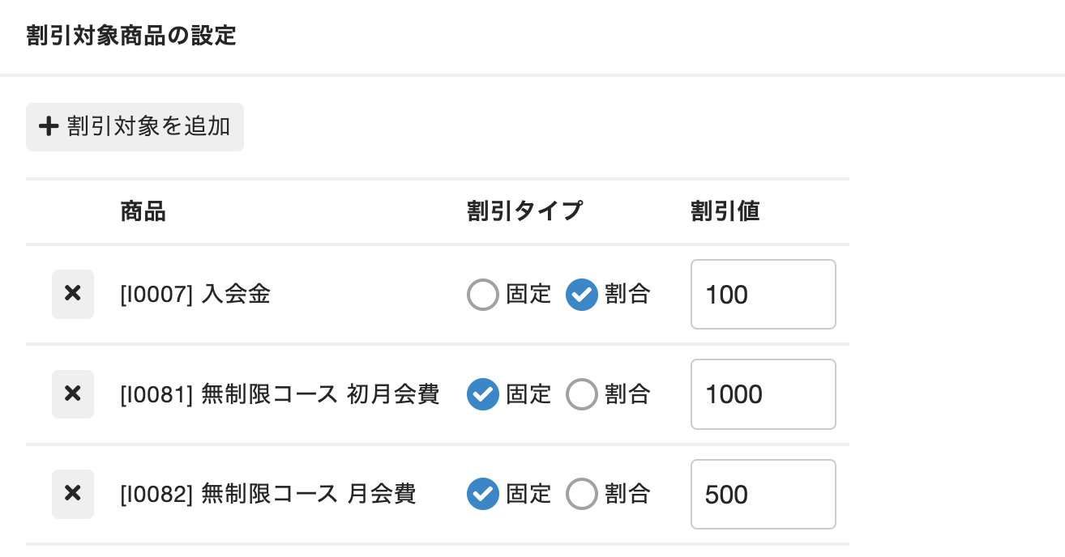Choose 割合 discount type for 入会金
This screenshot has width=1065, height=557.
[x=582, y=295]
